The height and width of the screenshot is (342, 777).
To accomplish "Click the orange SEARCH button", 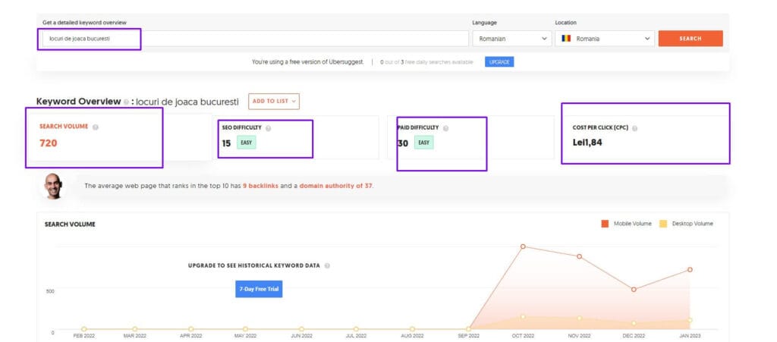I will [690, 39].
